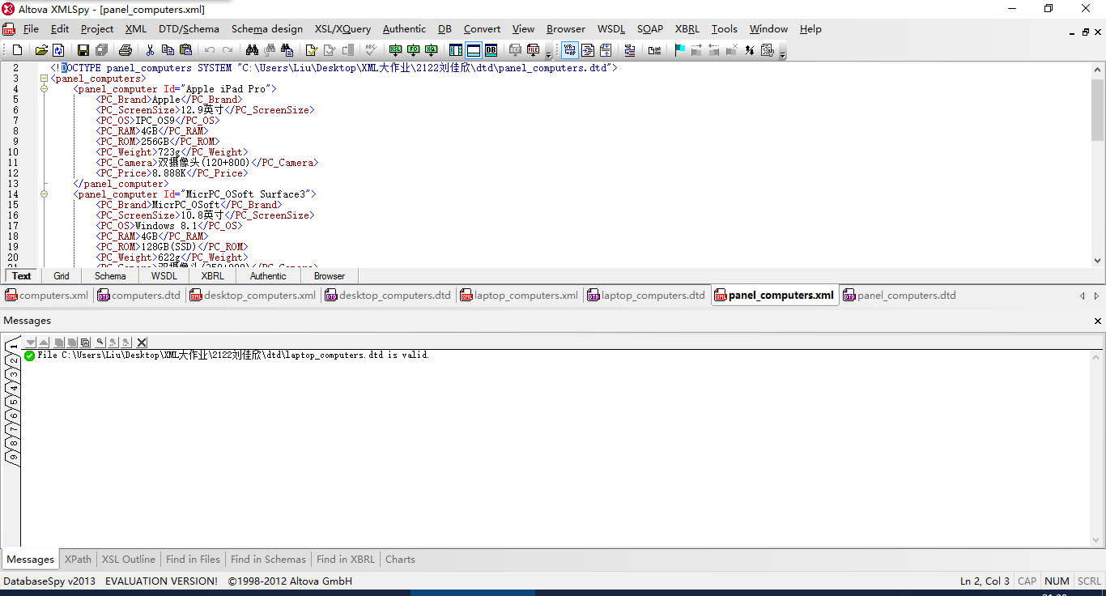The image size is (1106, 596).
Task: Open the Convert menu
Action: click(x=482, y=29)
